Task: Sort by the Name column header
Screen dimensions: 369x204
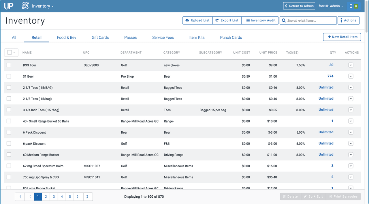Action: [x=27, y=53]
